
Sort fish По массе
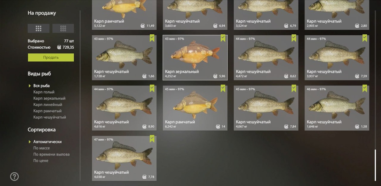pos(42,148)
